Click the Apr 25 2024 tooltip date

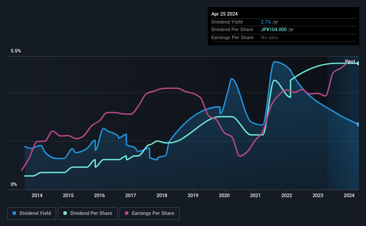[224, 14]
